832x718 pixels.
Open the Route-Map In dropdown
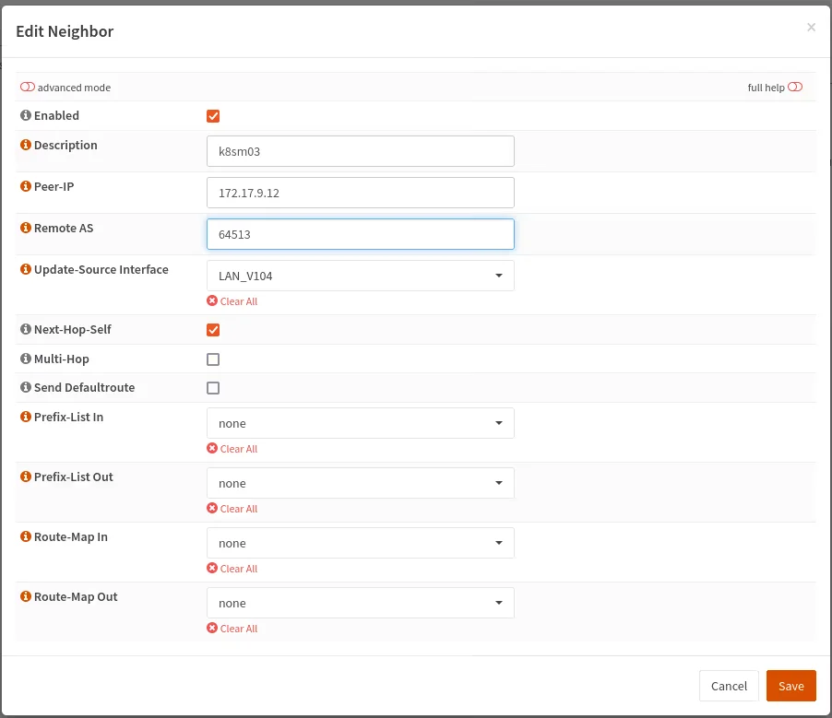tap(360, 543)
